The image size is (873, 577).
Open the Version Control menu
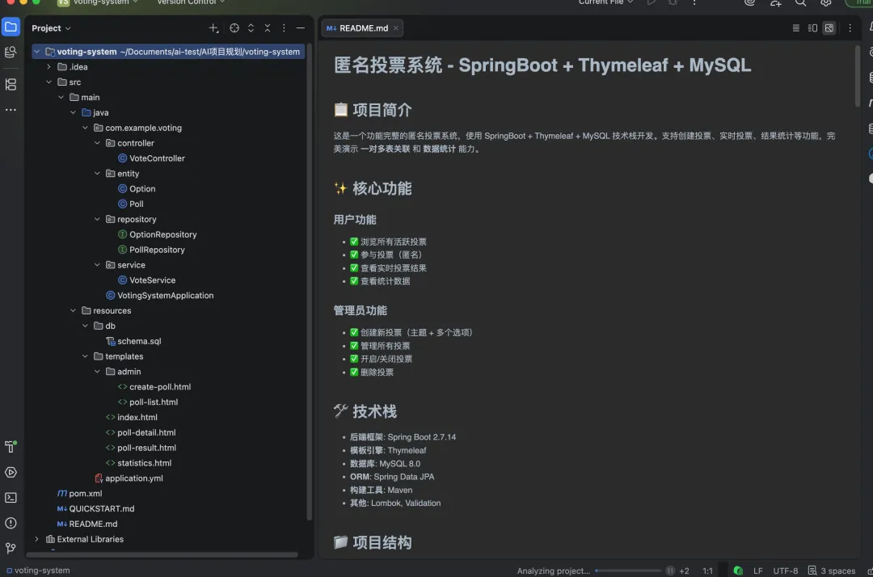click(x=191, y=2)
